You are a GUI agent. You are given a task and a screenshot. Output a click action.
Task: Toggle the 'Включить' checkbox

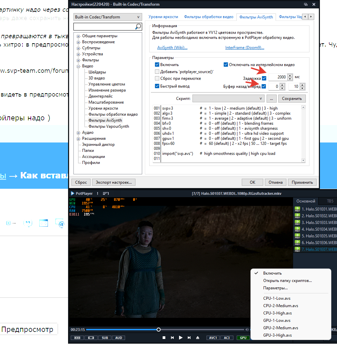[x=157, y=65]
